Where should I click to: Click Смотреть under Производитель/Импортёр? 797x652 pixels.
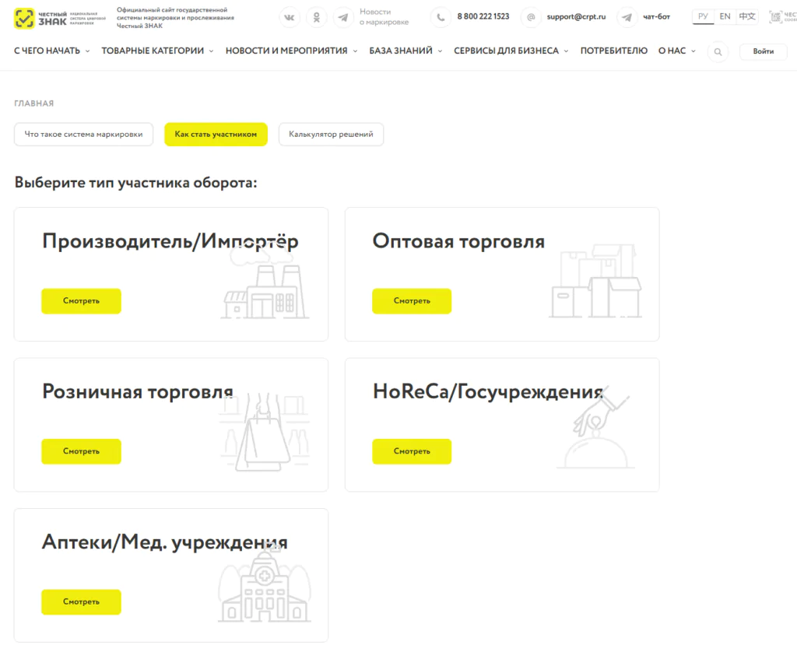81,301
